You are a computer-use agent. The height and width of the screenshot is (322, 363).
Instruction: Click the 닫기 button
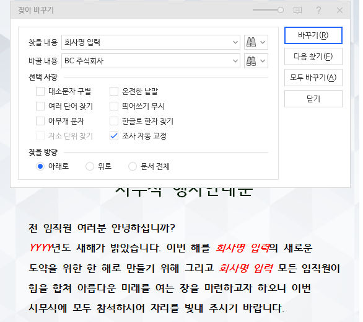313,99
